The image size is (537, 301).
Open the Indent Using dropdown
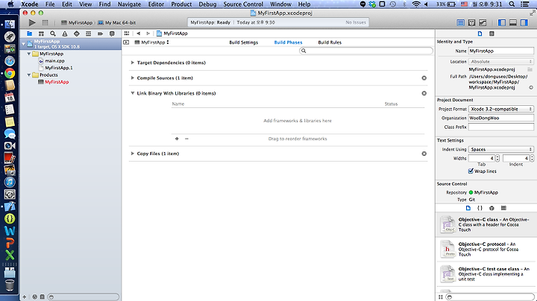coord(501,149)
